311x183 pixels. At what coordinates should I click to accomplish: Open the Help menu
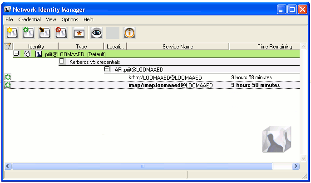(88, 19)
